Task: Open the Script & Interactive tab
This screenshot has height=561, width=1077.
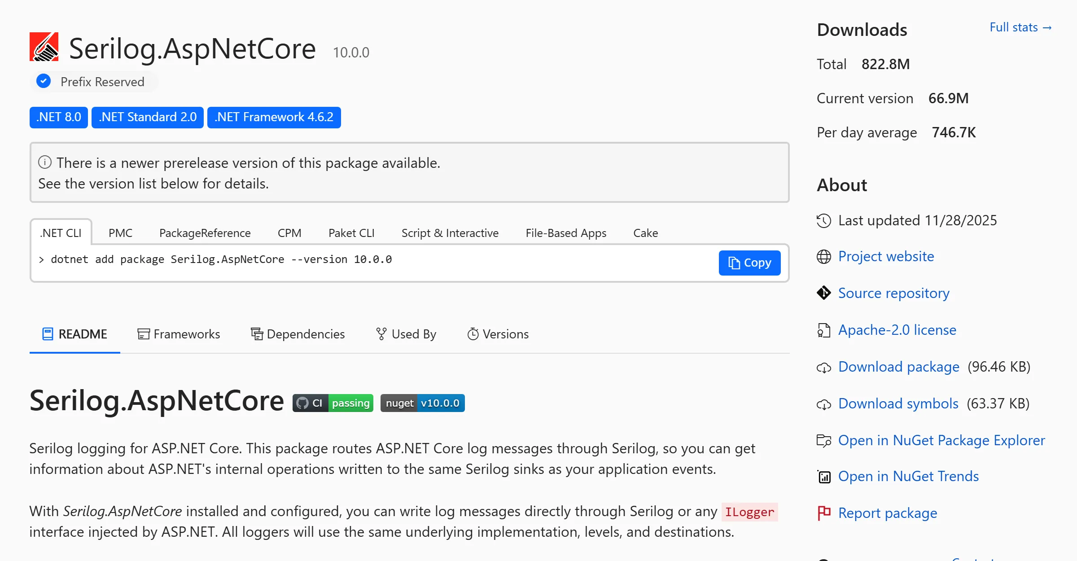Action: (x=450, y=233)
